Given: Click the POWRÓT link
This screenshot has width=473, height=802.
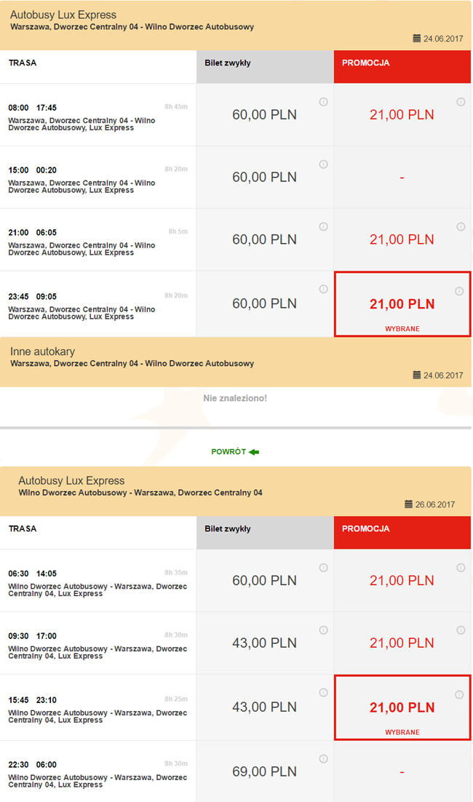Looking at the screenshot, I should [x=228, y=452].
